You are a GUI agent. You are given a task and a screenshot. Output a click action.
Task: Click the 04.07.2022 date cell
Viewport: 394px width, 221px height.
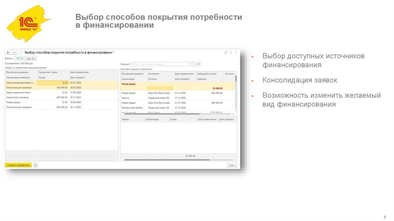click(76, 82)
